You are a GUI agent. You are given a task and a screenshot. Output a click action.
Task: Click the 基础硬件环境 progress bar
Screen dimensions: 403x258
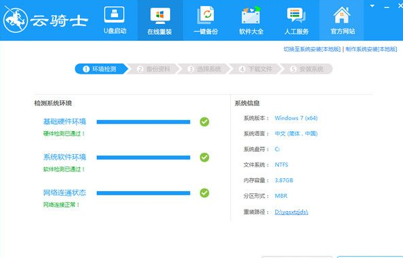[x=143, y=122]
